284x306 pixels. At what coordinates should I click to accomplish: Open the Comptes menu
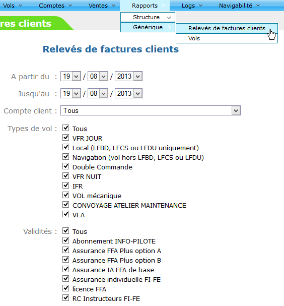55,6
